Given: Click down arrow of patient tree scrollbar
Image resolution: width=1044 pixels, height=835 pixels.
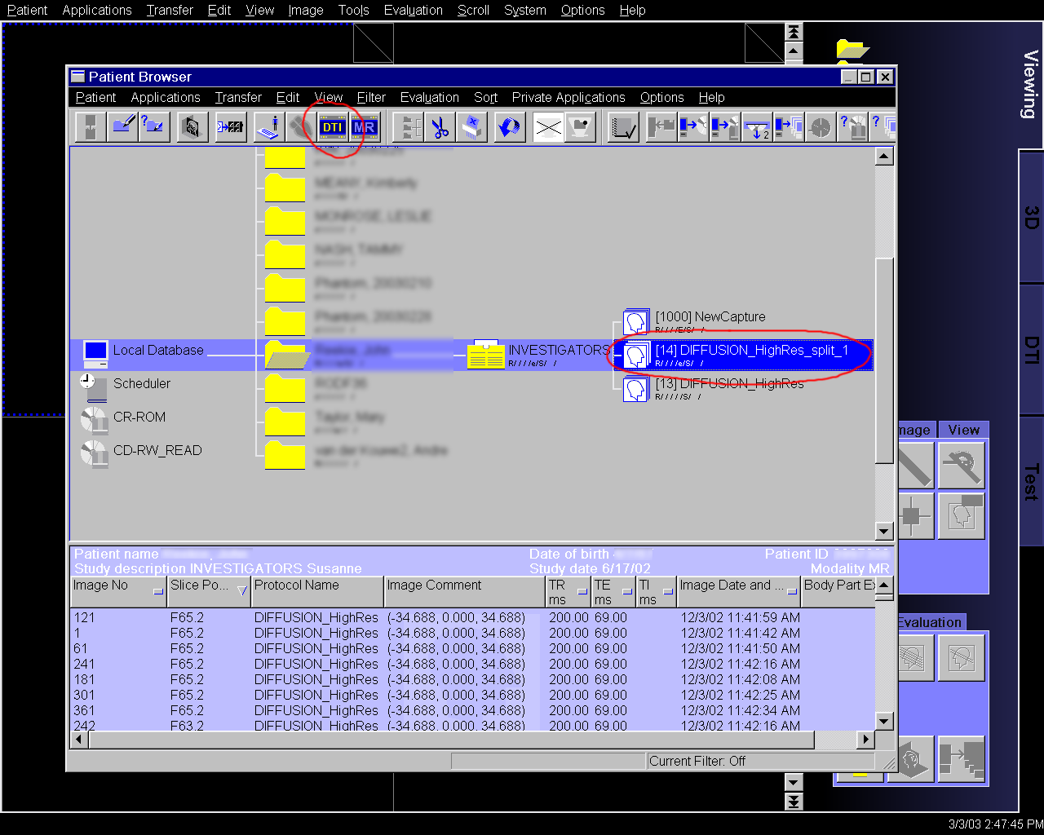Looking at the screenshot, I should pyautogui.click(x=884, y=532).
